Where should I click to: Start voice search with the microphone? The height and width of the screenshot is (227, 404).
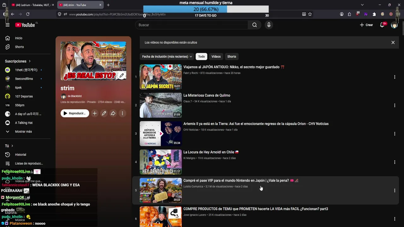(x=269, y=25)
